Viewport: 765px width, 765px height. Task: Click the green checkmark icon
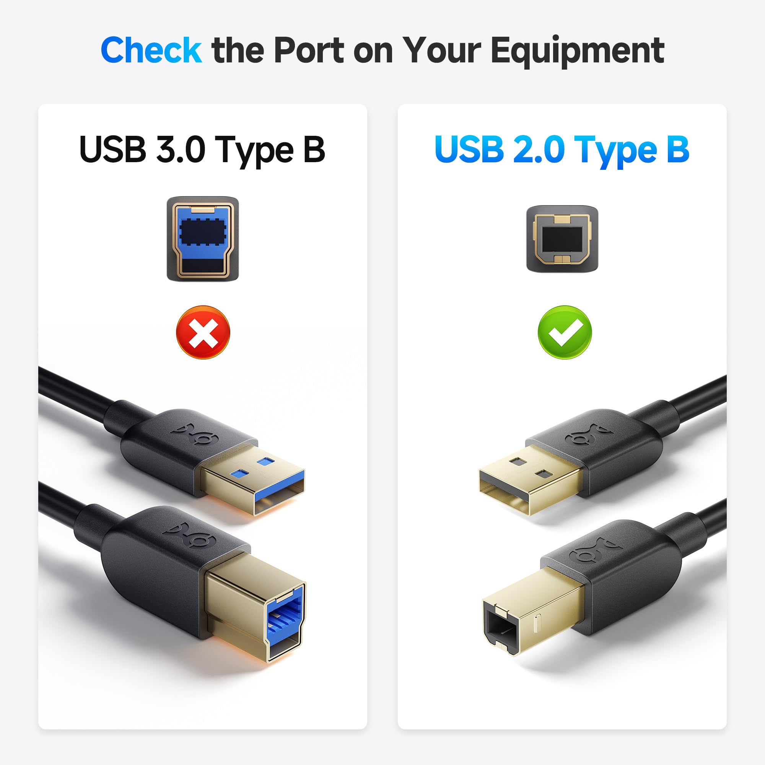pos(565,332)
